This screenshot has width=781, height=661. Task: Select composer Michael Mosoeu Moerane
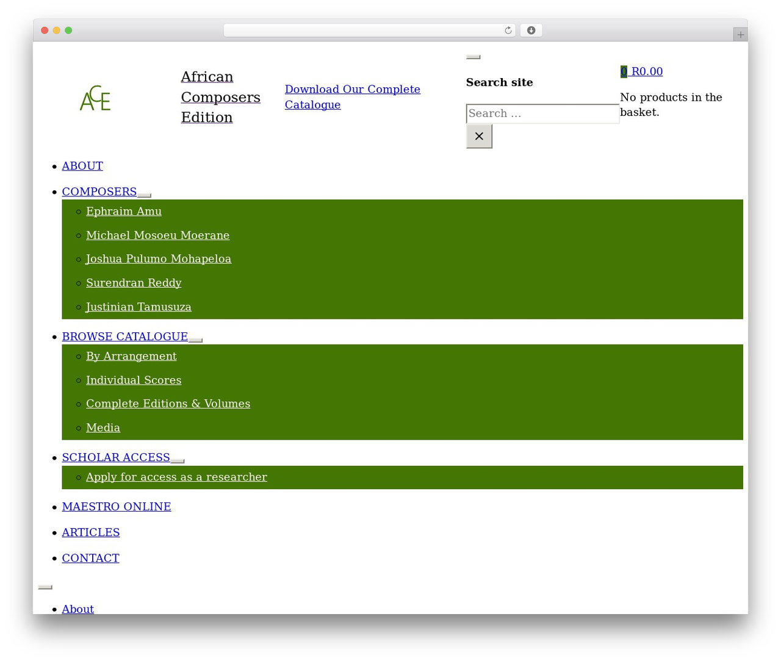click(x=158, y=235)
